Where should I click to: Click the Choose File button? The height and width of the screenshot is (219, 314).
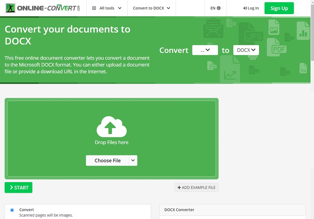tap(107, 161)
